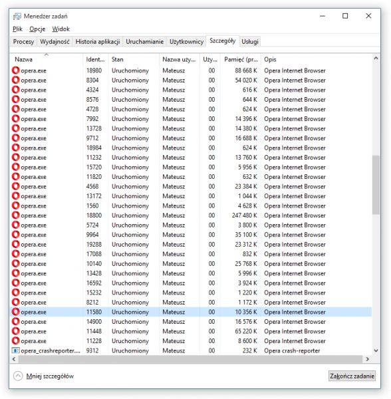Select the PID cell 14900

point(94,322)
